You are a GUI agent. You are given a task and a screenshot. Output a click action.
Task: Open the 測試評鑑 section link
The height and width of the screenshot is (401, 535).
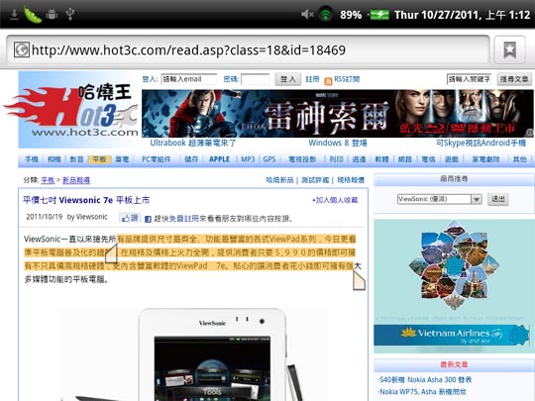tap(315, 179)
